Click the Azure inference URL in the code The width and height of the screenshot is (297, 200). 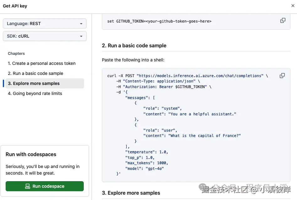click(200, 76)
